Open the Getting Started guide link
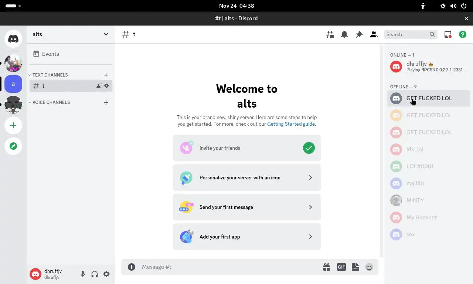The width and height of the screenshot is (473, 284). point(291,124)
